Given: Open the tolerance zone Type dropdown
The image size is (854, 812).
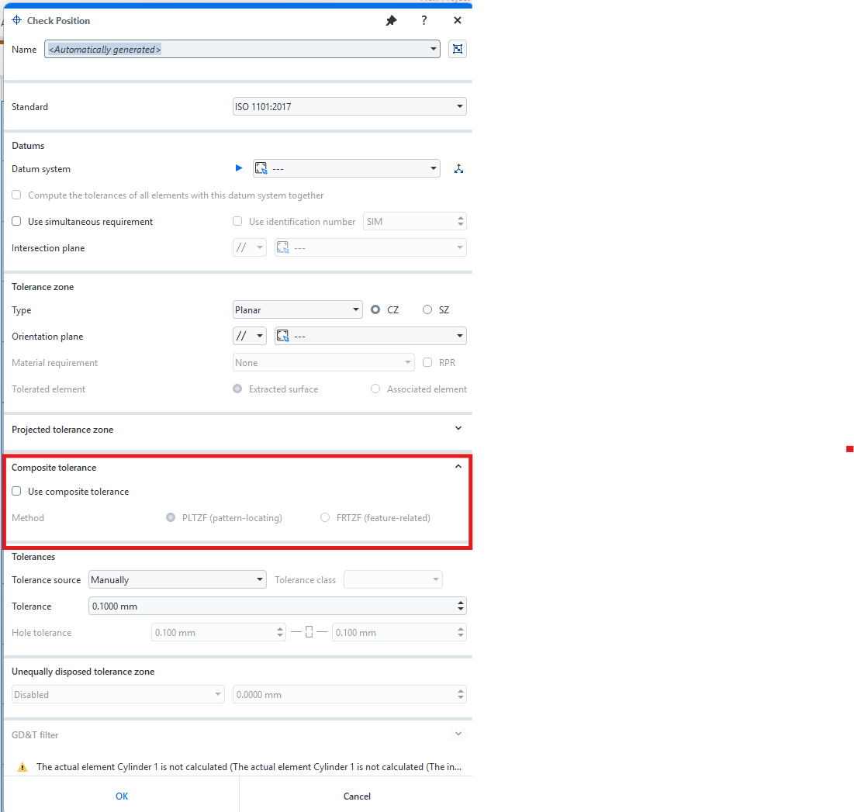Looking at the screenshot, I should pos(297,310).
